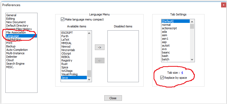
Task: Select Rust in Available items
Action: [x=74, y=64]
